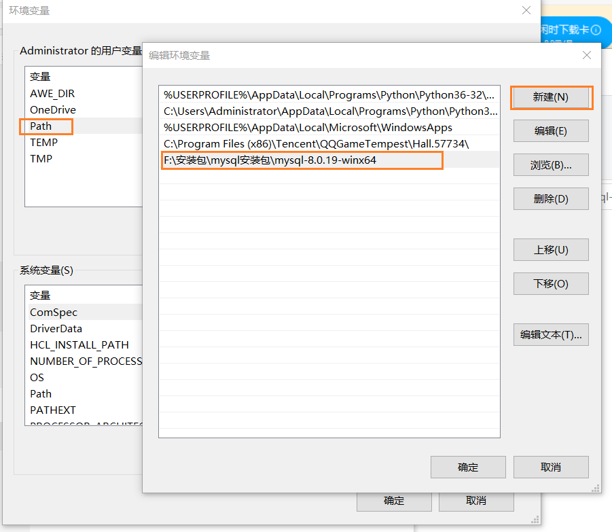
Task: Move entry up with 上移(U)
Action: (550, 249)
